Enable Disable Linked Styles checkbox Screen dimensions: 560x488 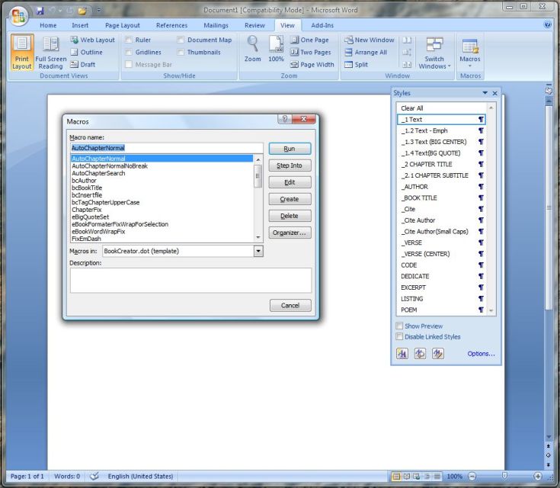tap(399, 336)
